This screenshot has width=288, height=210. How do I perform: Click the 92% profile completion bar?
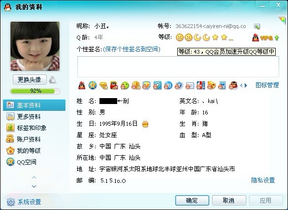[x=35, y=91]
